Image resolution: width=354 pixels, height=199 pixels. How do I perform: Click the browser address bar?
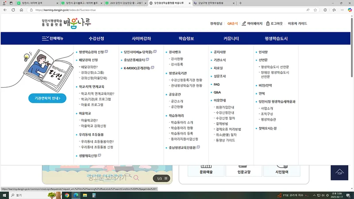click(x=133, y=9)
